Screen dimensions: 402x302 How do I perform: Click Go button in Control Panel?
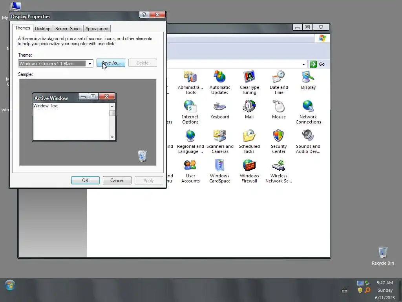point(317,64)
